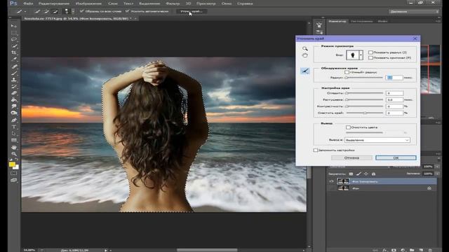Toggle Auto-Enhance checkbox in options bar
The image size is (449, 252).
pyautogui.click(x=127, y=11)
